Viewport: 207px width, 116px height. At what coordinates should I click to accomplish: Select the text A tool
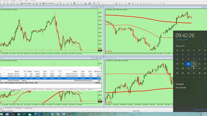(x=123, y=3)
